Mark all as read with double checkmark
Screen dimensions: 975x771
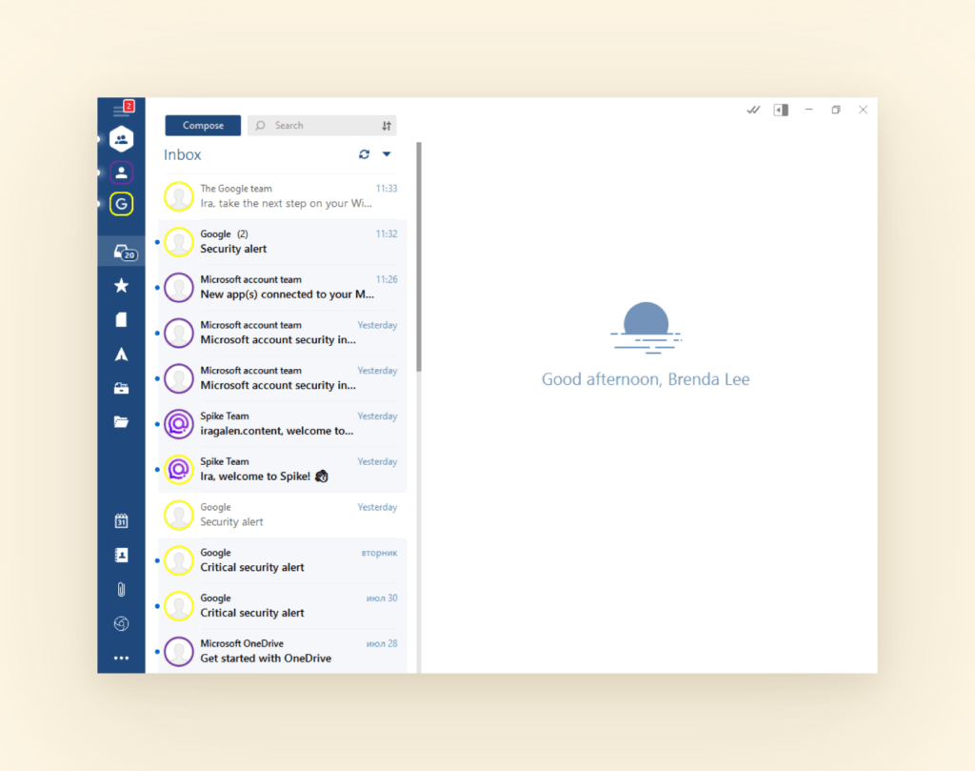pos(752,110)
